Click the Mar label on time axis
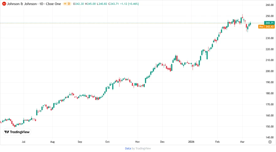Image resolution: width=276 pixels, height=152 pixels. pos(242,142)
